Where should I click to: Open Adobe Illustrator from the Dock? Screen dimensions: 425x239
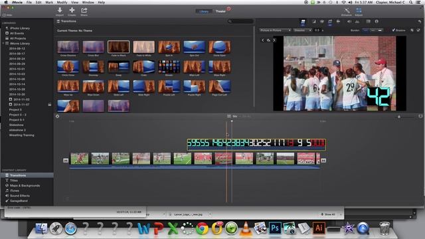click(x=319, y=228)
